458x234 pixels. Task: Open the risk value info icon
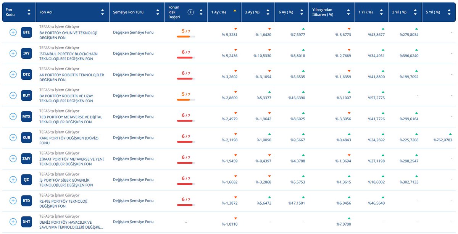pyautogui.click(x=191, y=12)
